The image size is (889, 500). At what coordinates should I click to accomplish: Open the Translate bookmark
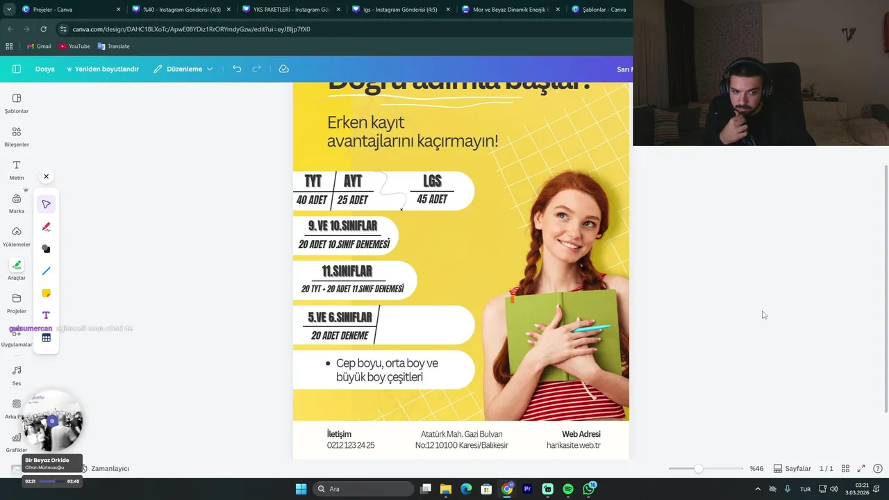pos(114,46)
